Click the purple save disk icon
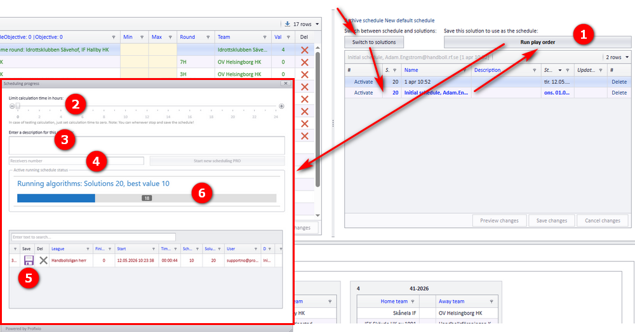The width and height of the screenshot is (635, 332). [29, 260]
